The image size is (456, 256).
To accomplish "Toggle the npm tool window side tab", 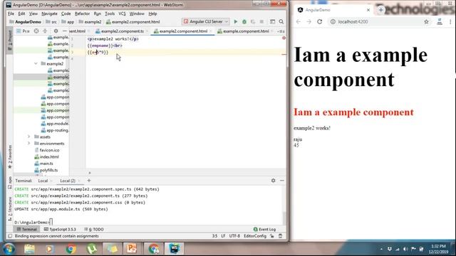I will (x=10, y=183).
